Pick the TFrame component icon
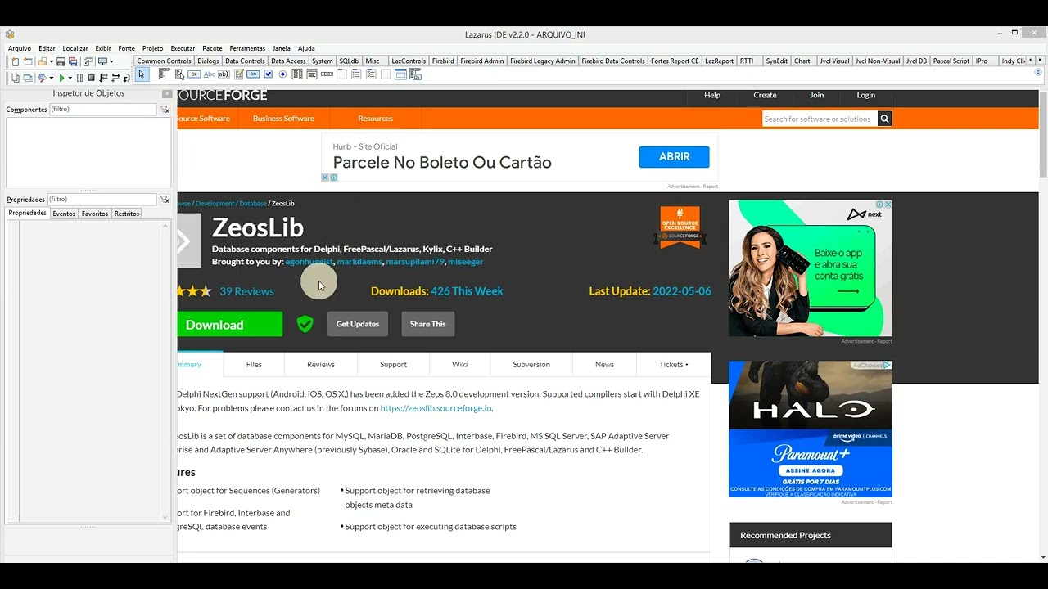 coord(400,74)
